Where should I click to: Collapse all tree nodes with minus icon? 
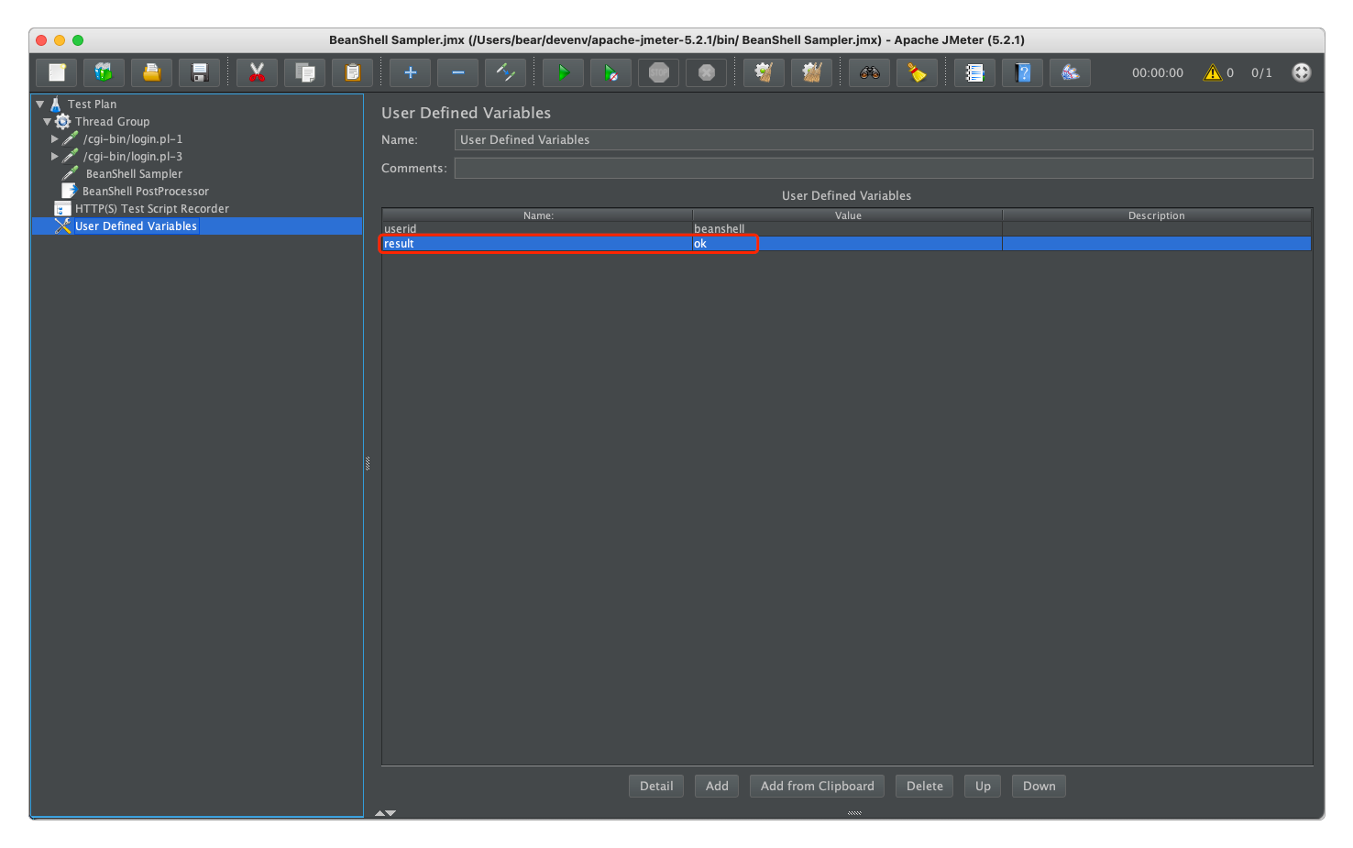coord(457,72)
